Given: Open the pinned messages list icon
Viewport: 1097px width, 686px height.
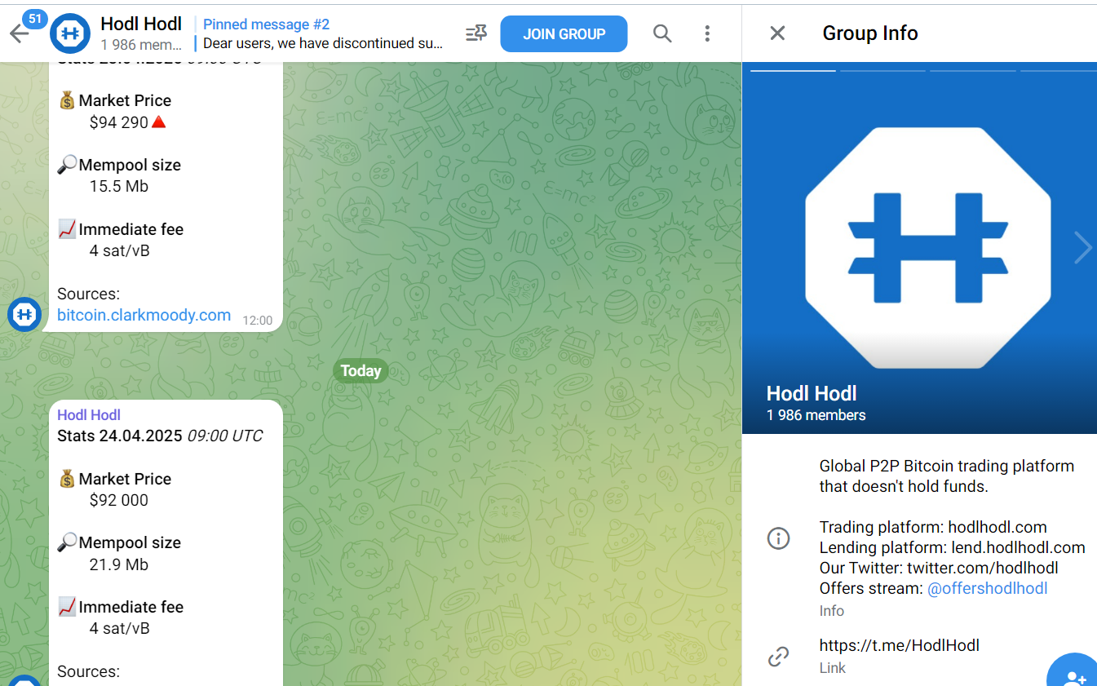Looking at the screenshot, I should [476, 33].
